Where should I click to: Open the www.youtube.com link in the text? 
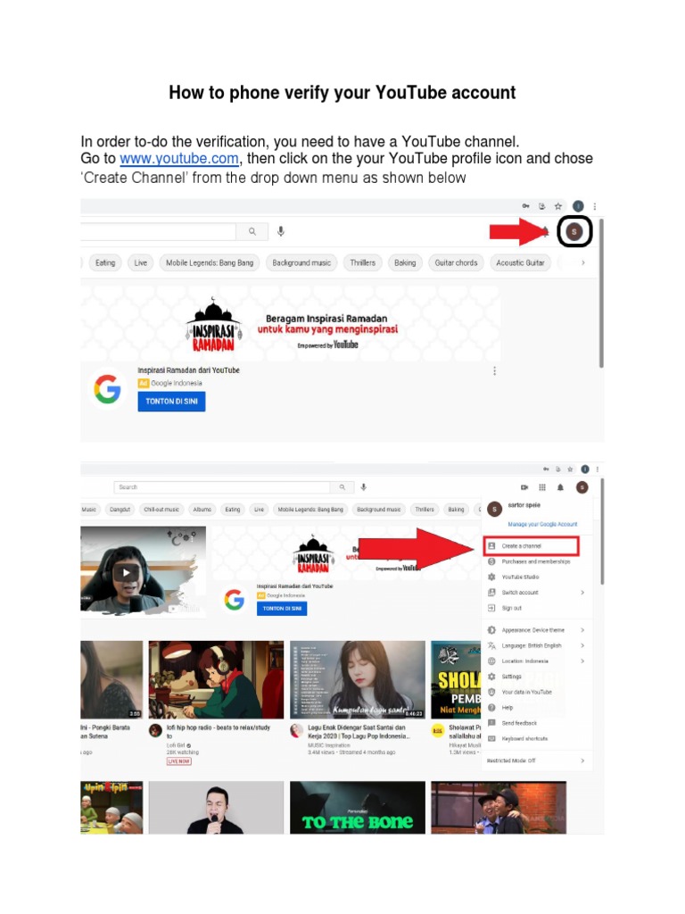[x=179, y=159]
